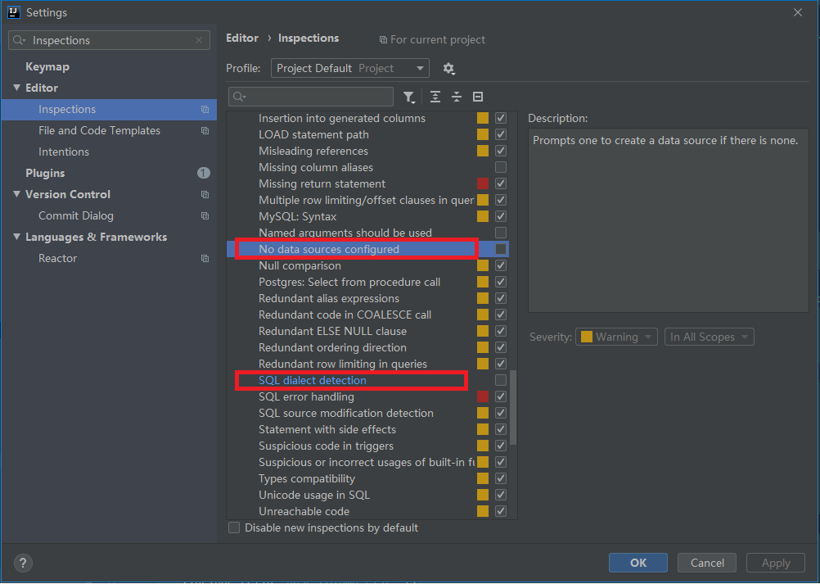This screenshot has height=584, width=820.
Task: Click the Apply button
Action: tap(776, 563)
